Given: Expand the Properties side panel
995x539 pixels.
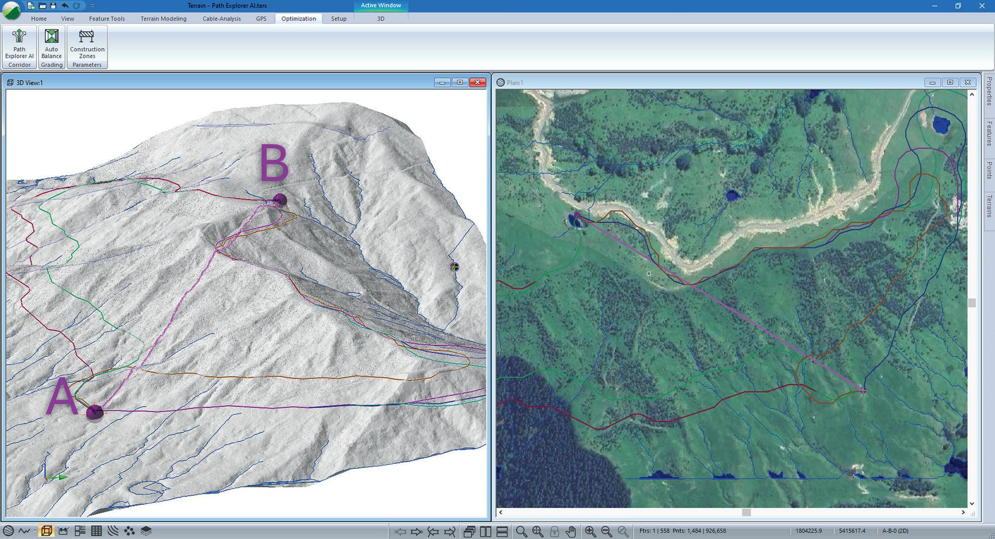Looking at the screenshot, I should (x=989, y=90).
